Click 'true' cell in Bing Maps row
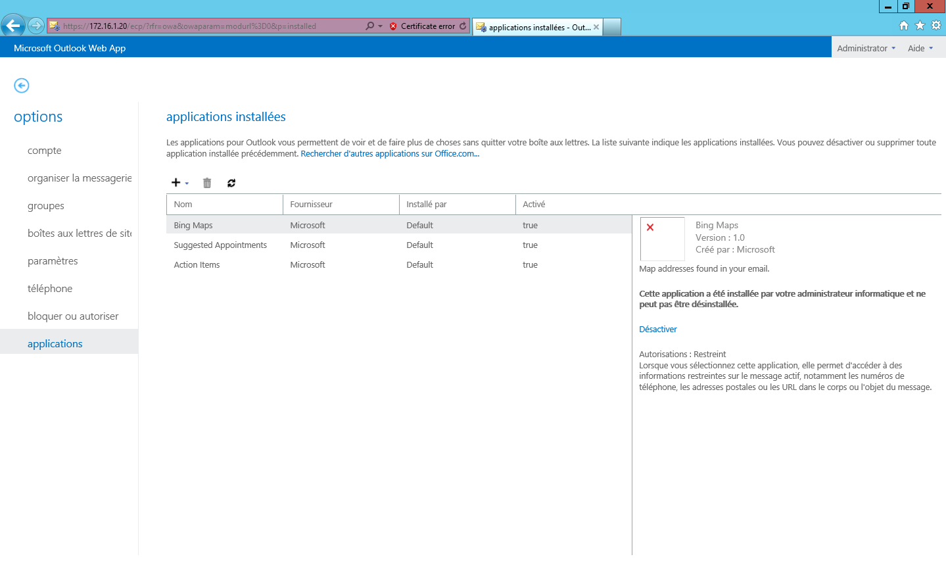This screenshot has width=946, height=565. [530, 225]
